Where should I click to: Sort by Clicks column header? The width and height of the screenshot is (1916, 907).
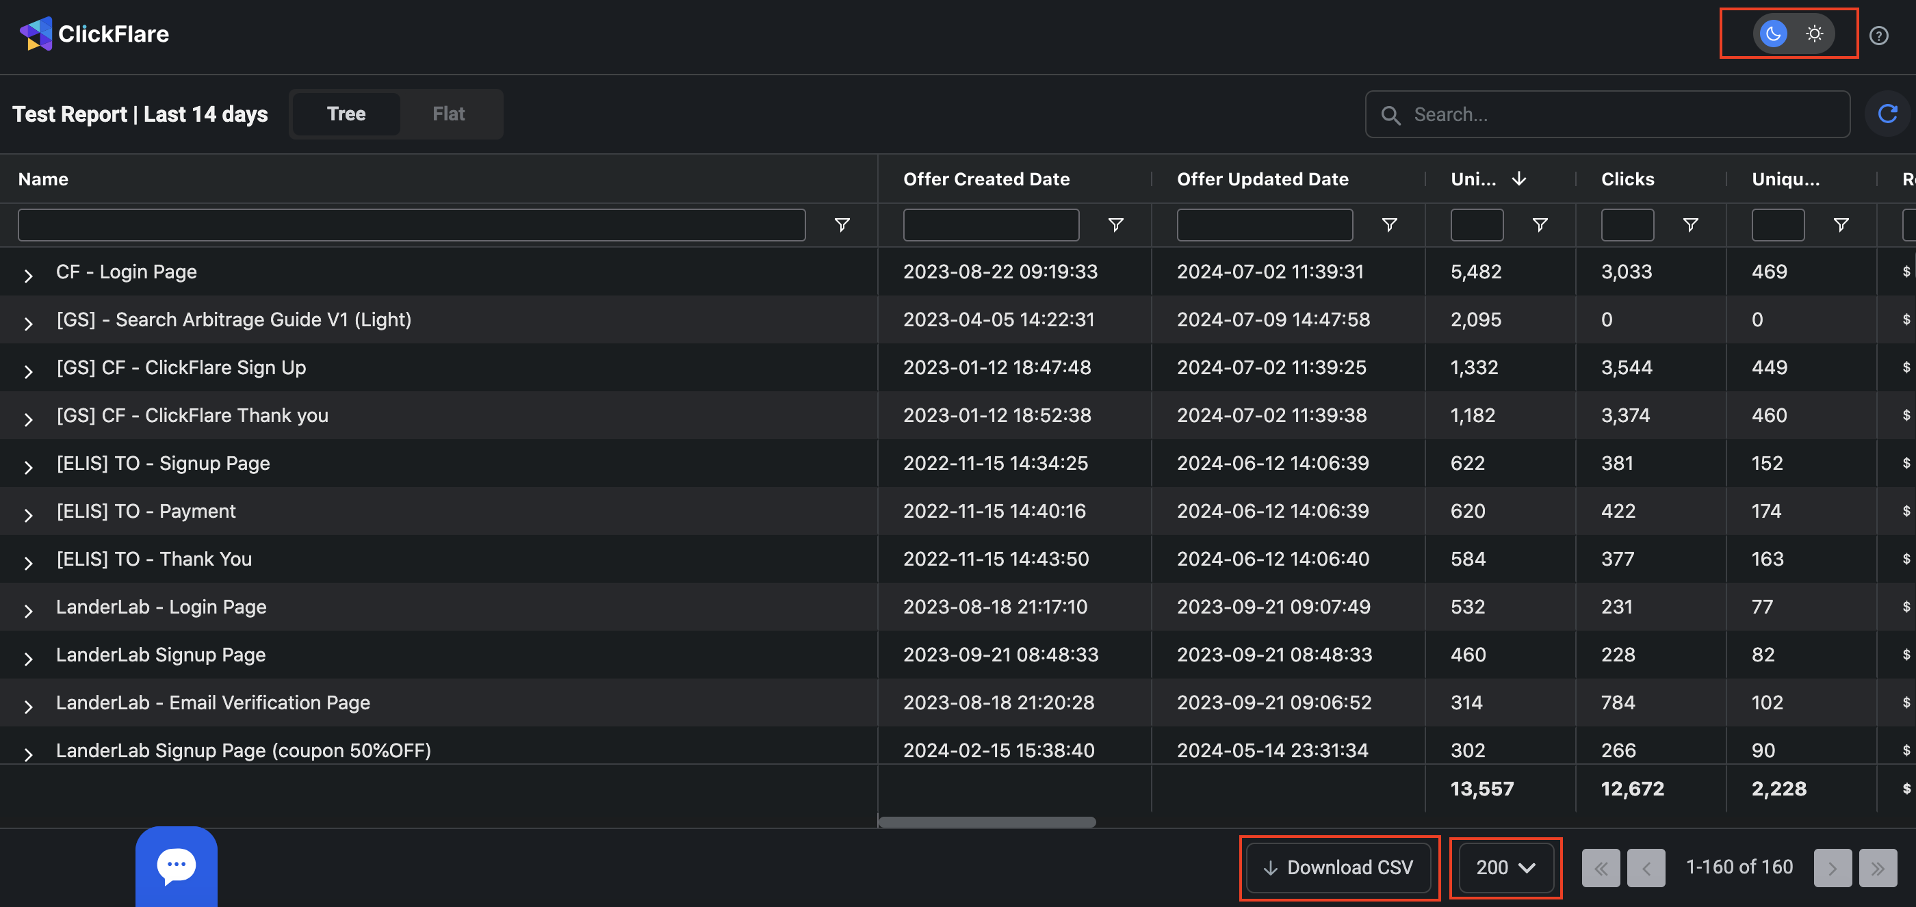(x=1627, y=179)
